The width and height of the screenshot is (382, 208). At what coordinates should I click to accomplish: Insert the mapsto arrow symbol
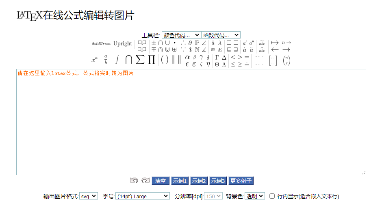(x=275, y=43)
